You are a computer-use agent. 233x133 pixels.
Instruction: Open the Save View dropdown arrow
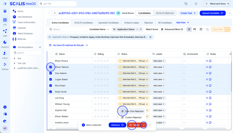tap(227, 29)
